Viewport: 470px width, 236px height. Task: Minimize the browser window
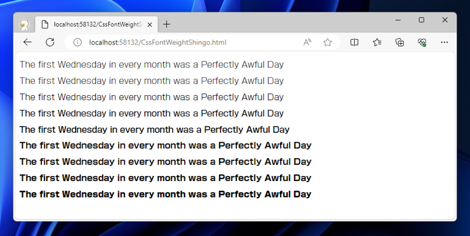coord(398,20)
